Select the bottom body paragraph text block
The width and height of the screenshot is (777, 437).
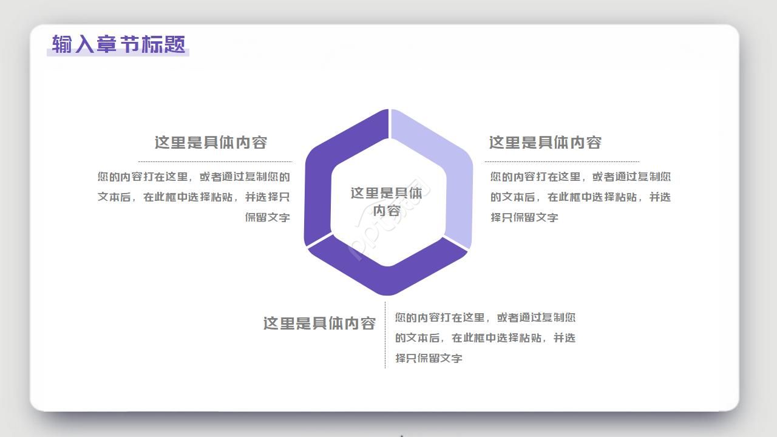coord(486,337)
